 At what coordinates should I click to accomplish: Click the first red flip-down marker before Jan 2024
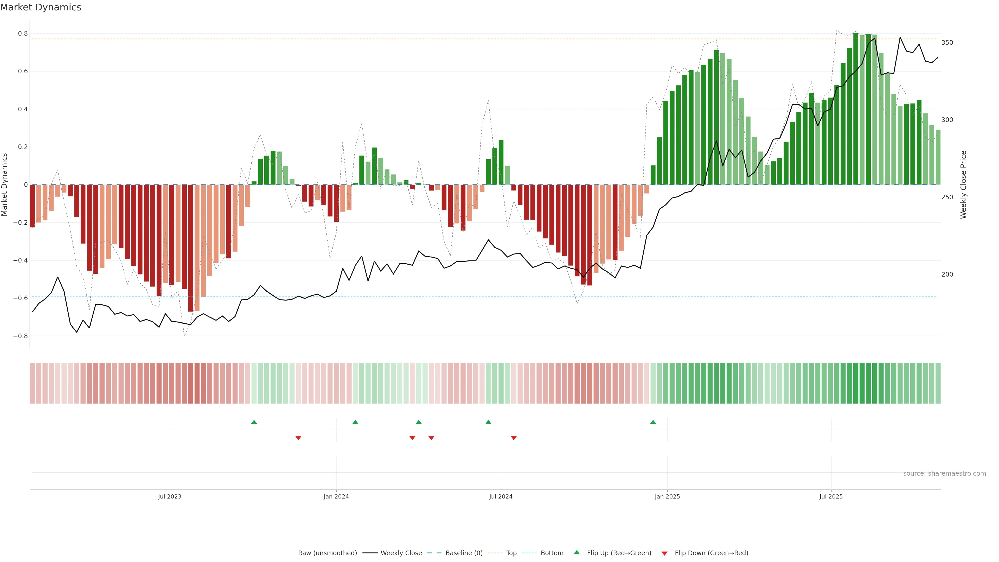point(298,438)
